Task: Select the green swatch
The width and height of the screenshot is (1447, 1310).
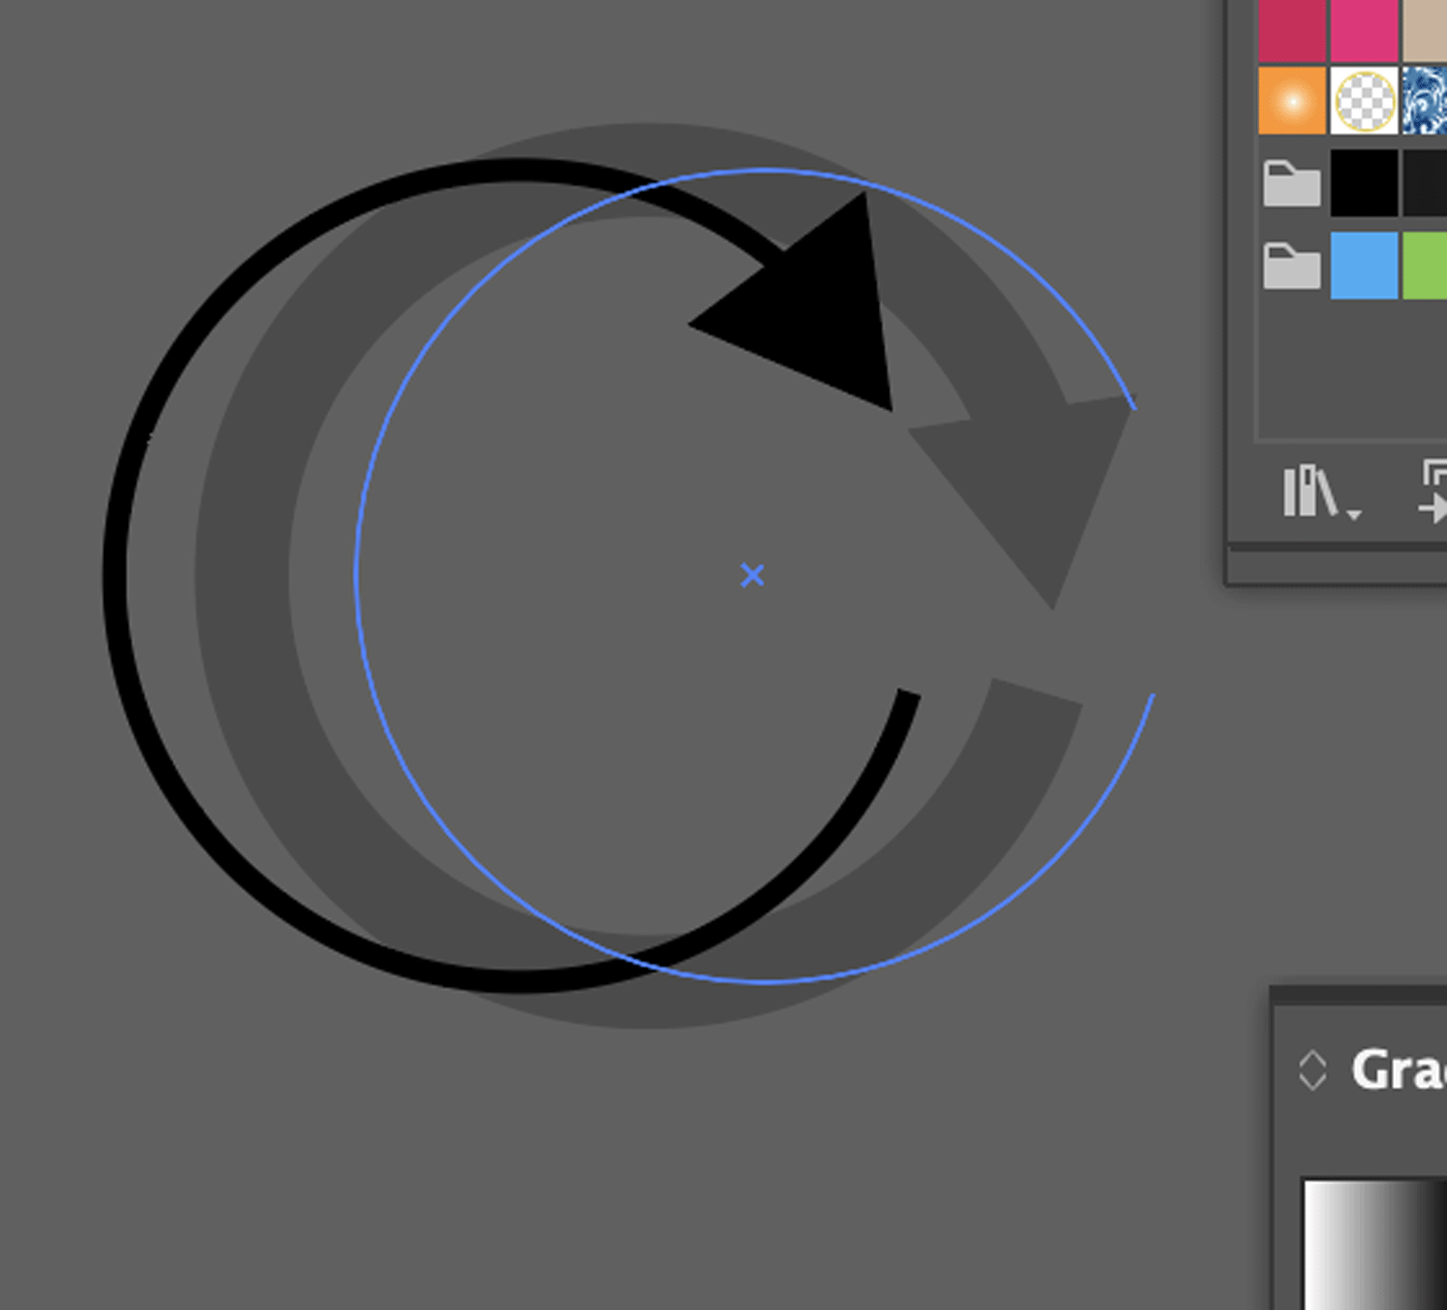Action: pos(1424,265)
